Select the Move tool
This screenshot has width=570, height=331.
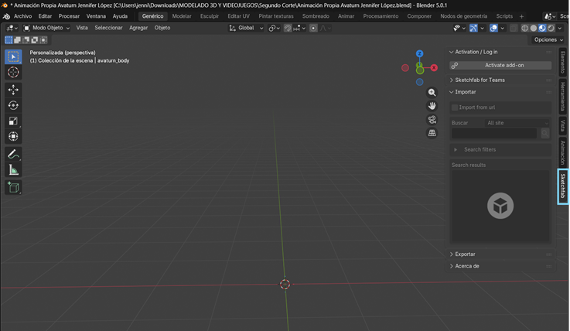point(13,90)
